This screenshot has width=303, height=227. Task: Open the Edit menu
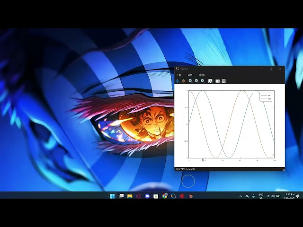click(190, 75)
